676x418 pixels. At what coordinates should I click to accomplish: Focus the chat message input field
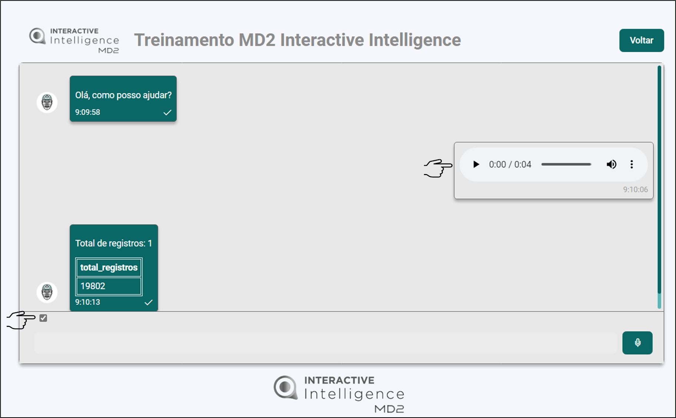coord(325,343)
